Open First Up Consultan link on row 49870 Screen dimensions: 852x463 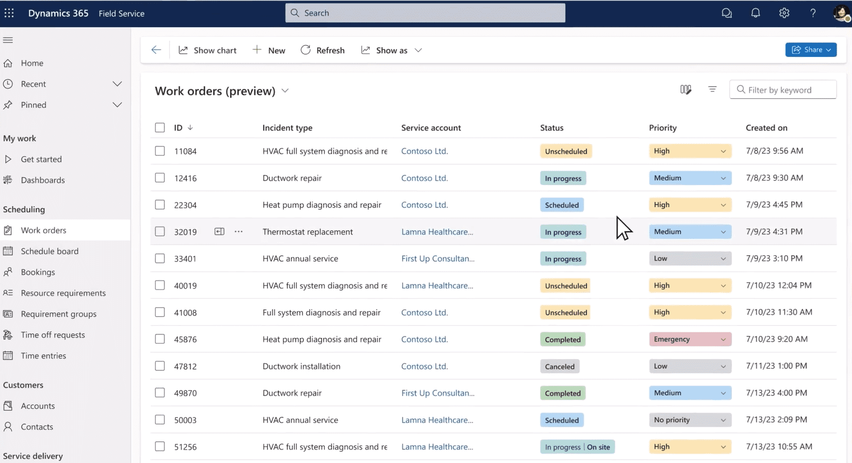[438, 393]
